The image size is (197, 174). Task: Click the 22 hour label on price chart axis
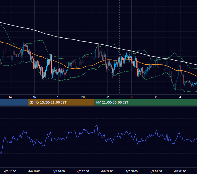[107, 97]
